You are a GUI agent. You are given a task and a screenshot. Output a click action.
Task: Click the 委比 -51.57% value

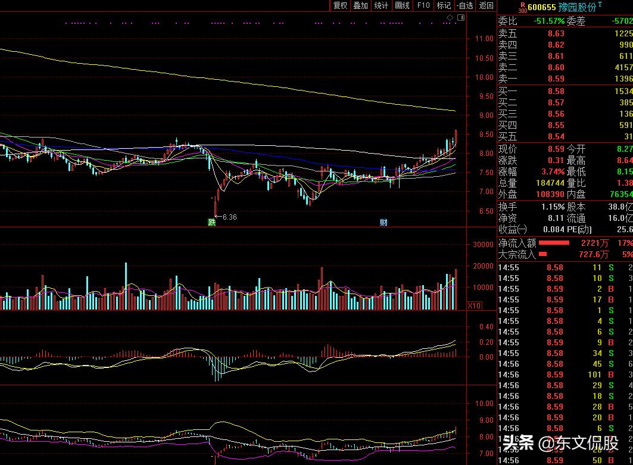tap(549, 21)
